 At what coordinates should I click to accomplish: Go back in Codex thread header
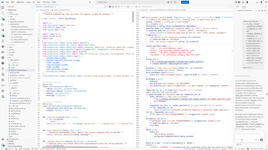pyautogui.click(x=236, y=10)
